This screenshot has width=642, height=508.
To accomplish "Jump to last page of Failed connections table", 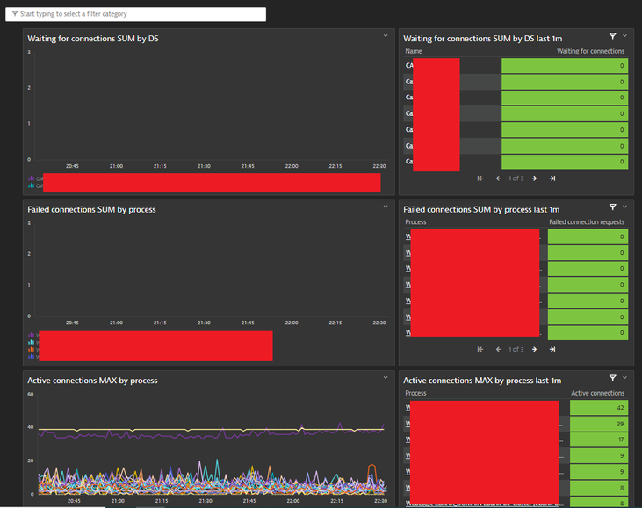I will tap(552, 349).
